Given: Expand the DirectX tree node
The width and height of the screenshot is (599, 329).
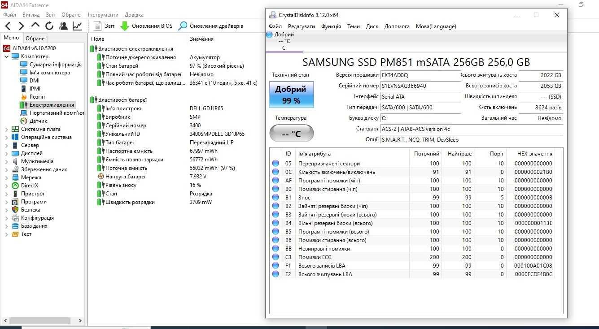Looking at the screenshot, I should click(x=7, y=186).
